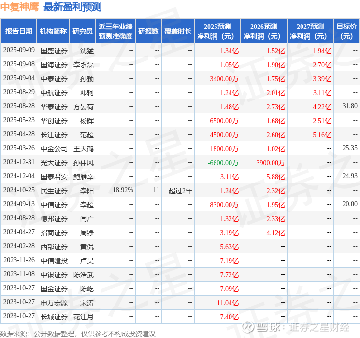Click the 国盛证券 institution cell

(x=54, y=51)
